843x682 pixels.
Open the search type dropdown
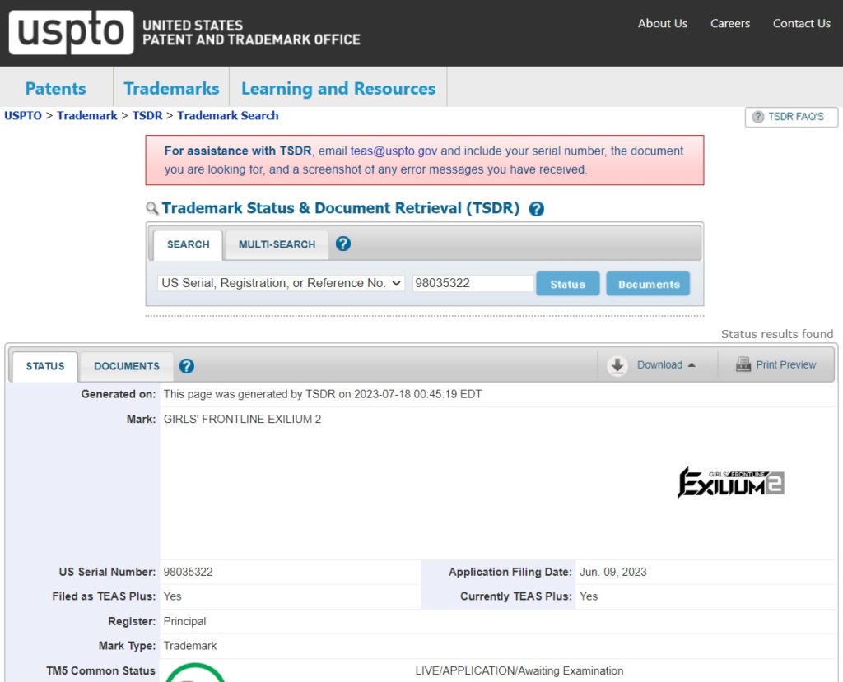(281, 283)
